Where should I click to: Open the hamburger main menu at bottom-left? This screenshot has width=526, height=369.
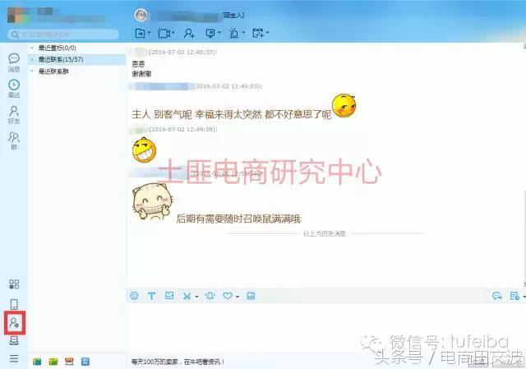pos(14,358)
